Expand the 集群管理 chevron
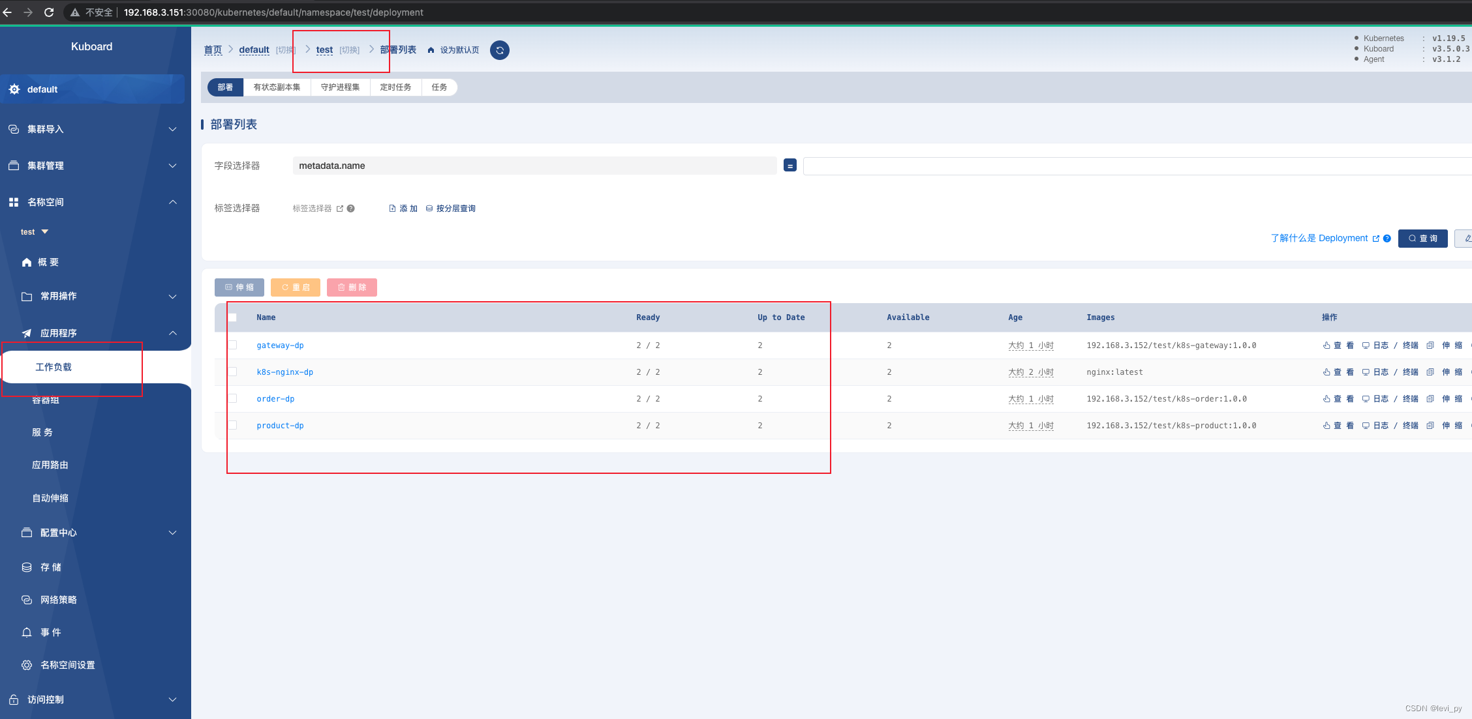 click(x=173, y=166)
